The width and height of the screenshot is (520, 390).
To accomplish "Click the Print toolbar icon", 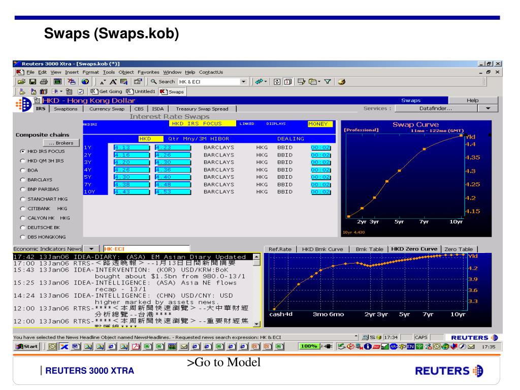I will [44, 82].
